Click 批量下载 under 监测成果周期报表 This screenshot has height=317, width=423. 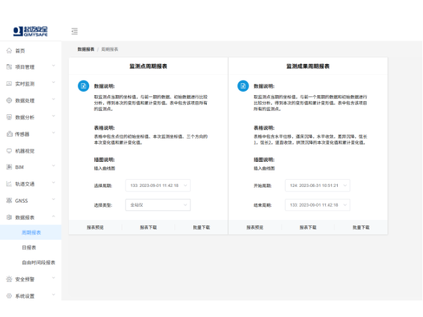tap(361, 227)
